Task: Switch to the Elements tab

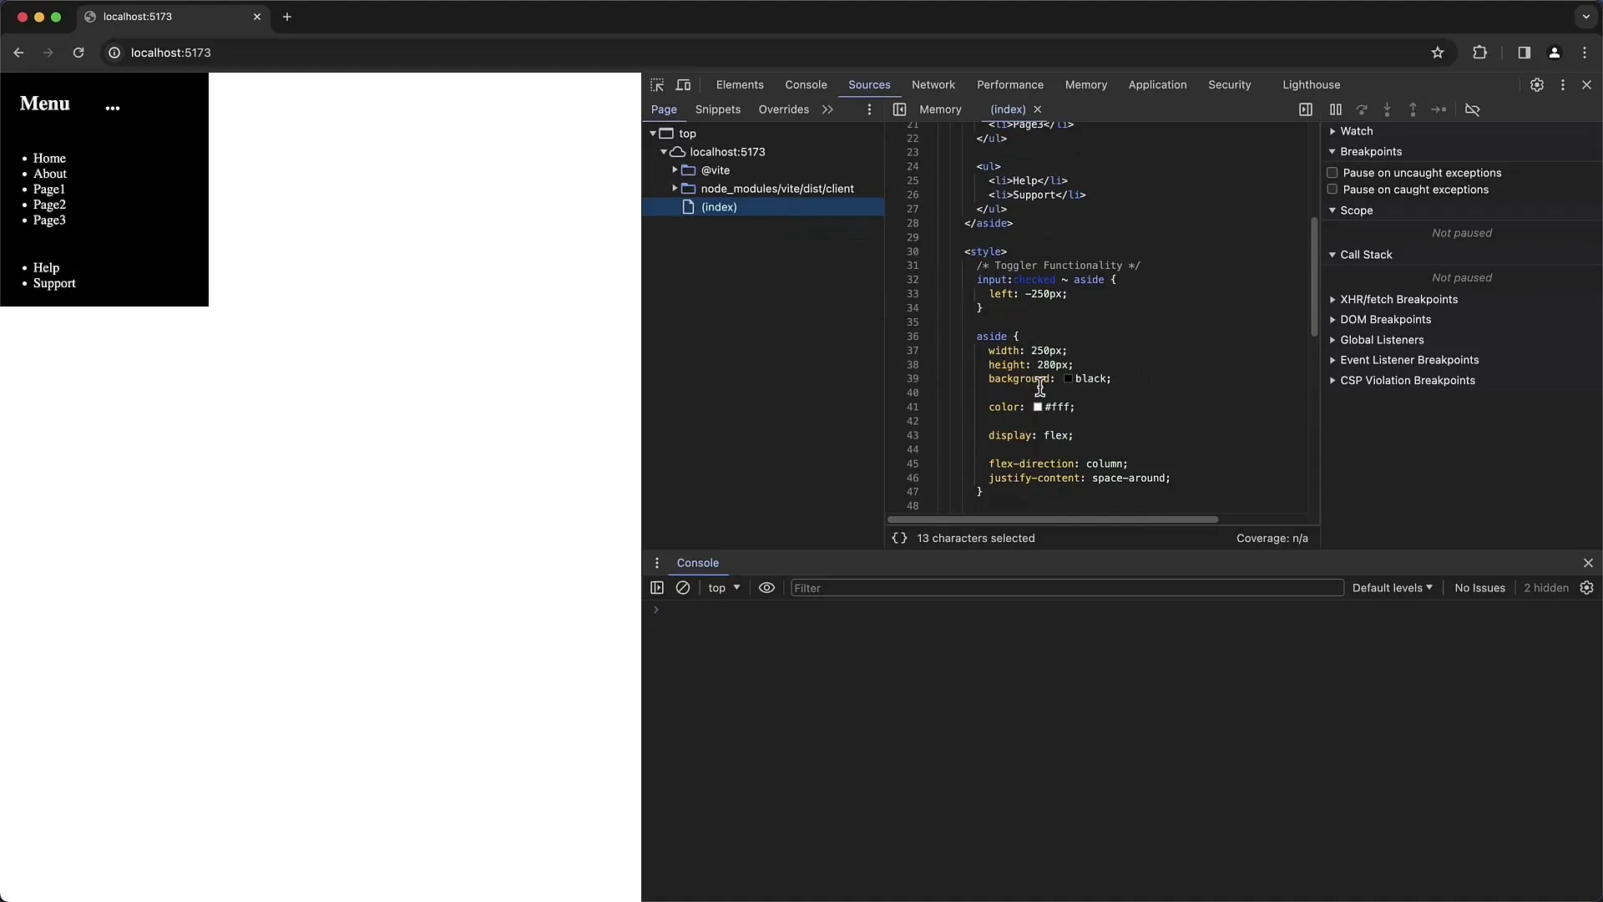Action: (x=740, y=84)
